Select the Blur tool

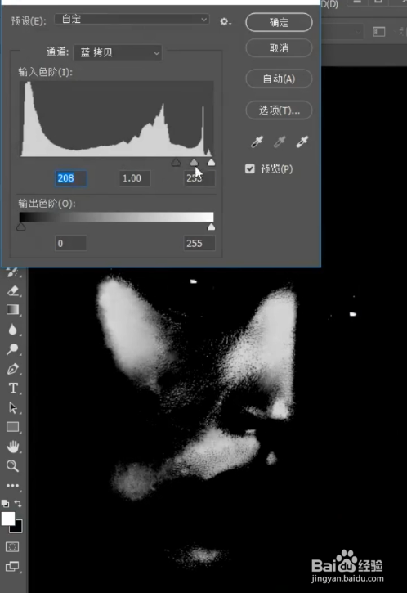[x=13, y=330]
